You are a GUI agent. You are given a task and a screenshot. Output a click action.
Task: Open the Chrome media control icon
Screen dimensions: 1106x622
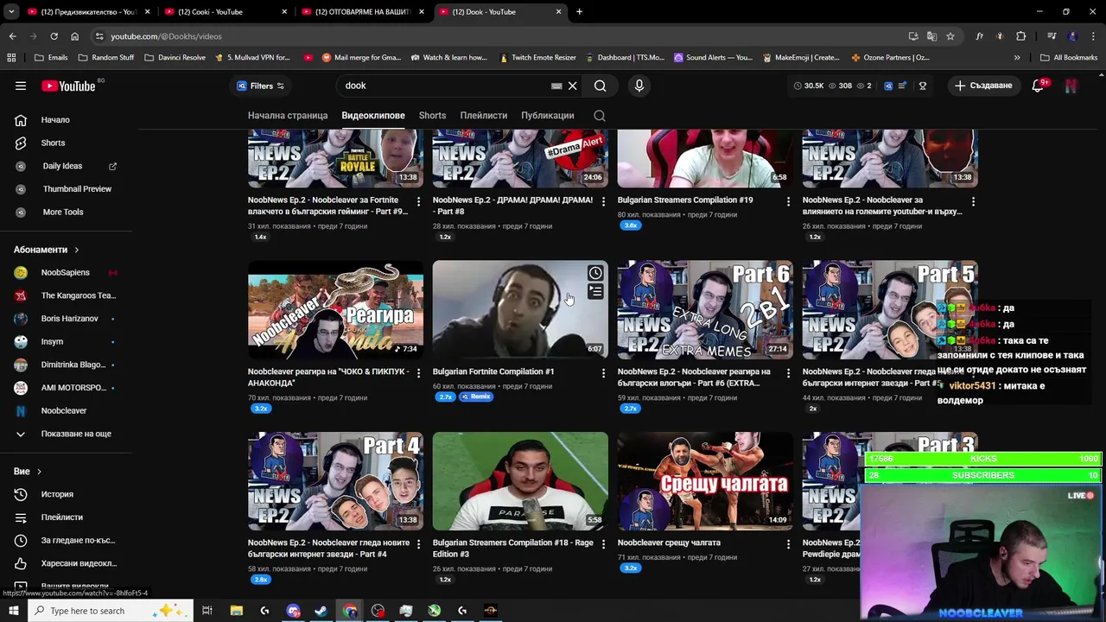[x=1052, y=36]
